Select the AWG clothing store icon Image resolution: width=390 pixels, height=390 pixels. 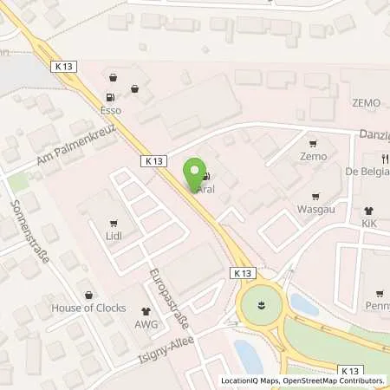[146, 311]
